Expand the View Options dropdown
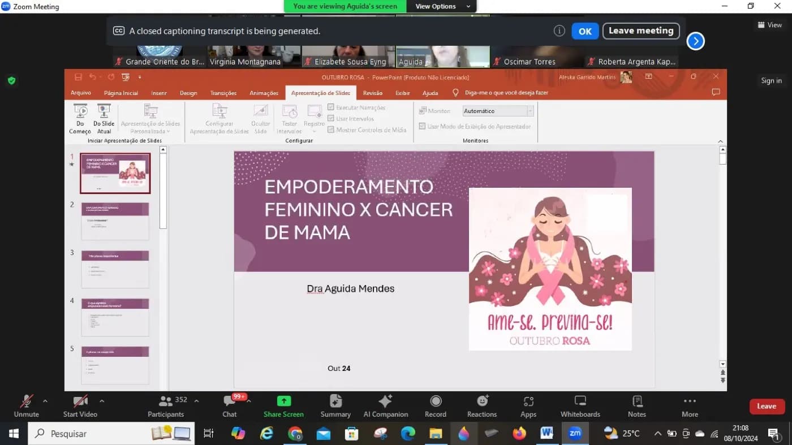The image size is (792, 445). point(443,6)
